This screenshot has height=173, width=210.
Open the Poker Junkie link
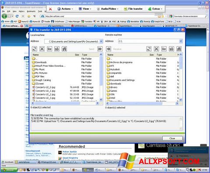[70, 152]
